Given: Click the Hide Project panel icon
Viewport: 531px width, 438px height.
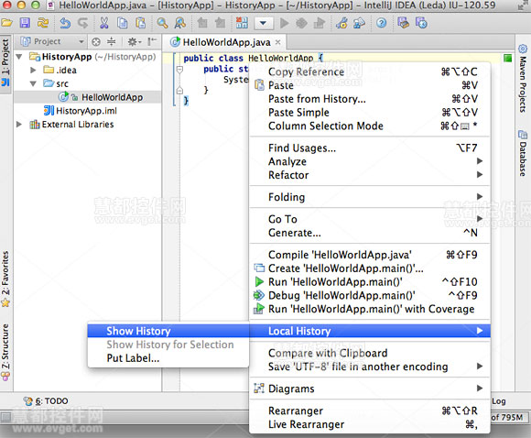Looking at the screenshot, I should click(x=152, y=41).
